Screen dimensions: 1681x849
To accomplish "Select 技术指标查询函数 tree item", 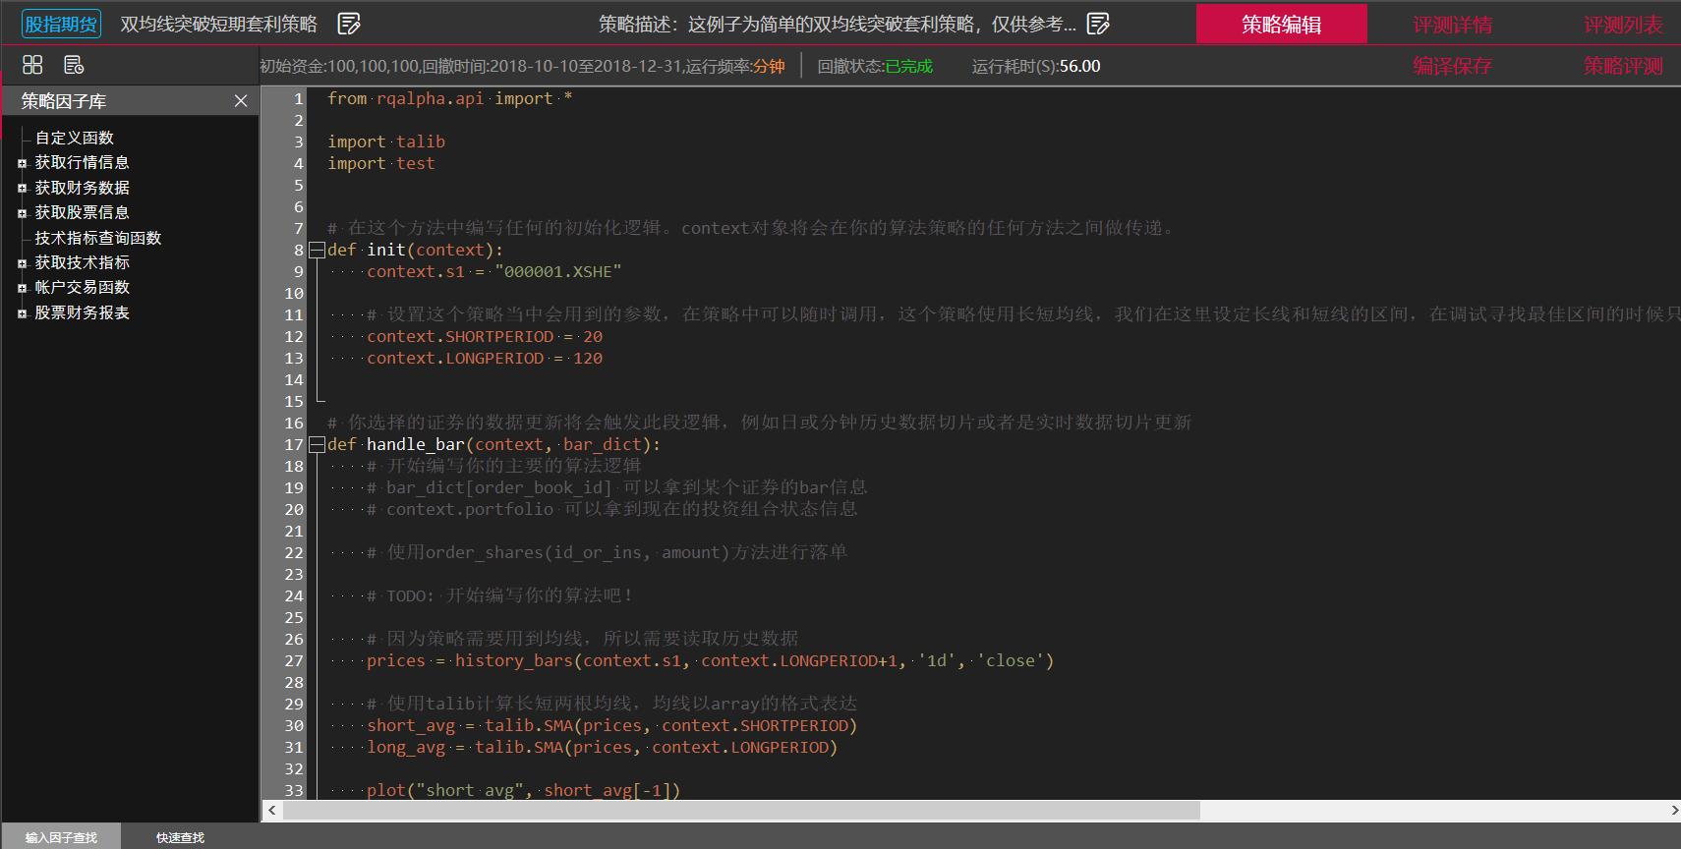I will pyautogui.click(x=98, y=238).
